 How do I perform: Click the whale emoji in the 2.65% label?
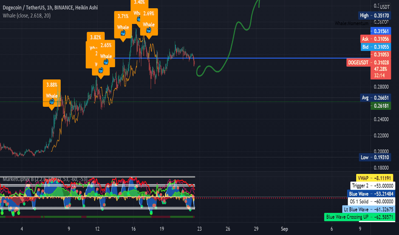106,62
